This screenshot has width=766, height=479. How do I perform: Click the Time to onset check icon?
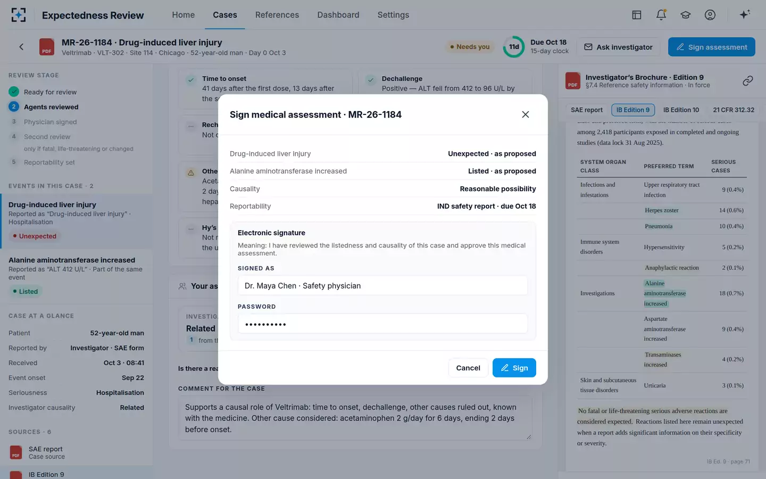pos(190,80)
